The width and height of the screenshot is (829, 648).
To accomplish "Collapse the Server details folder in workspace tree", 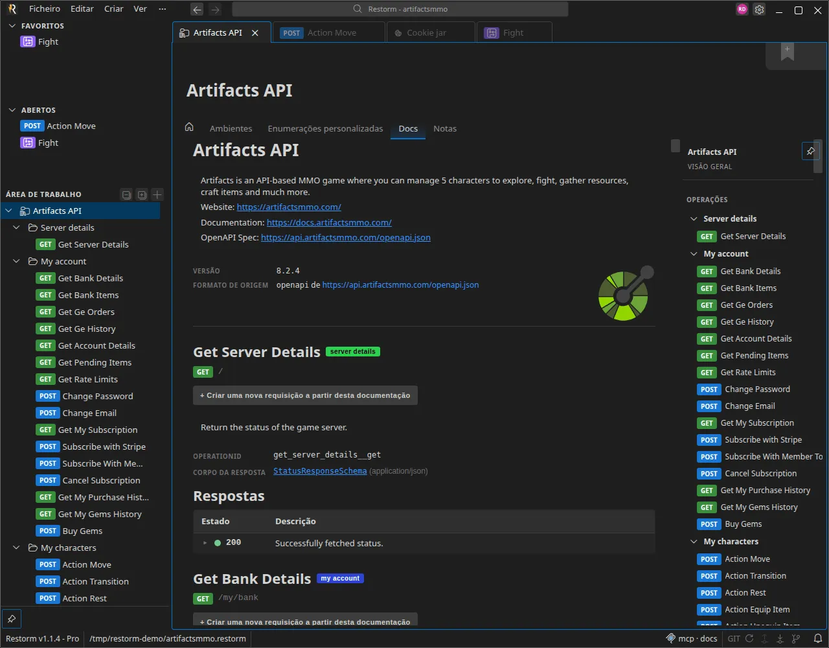I will pos(17,227).
